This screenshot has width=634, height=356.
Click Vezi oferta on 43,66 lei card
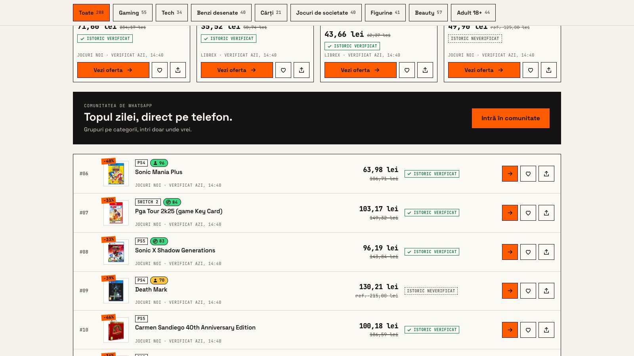(361, 70)
